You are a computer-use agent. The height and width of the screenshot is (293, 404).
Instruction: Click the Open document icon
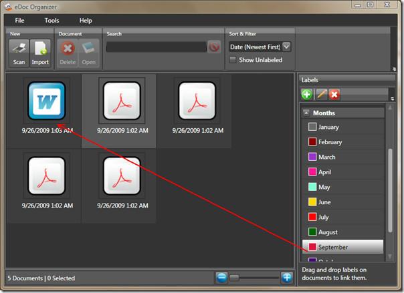click(x=89, y=48)
